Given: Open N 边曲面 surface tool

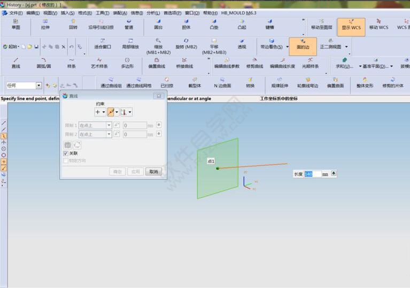Looking at the screenshot, I should (222, 83).
